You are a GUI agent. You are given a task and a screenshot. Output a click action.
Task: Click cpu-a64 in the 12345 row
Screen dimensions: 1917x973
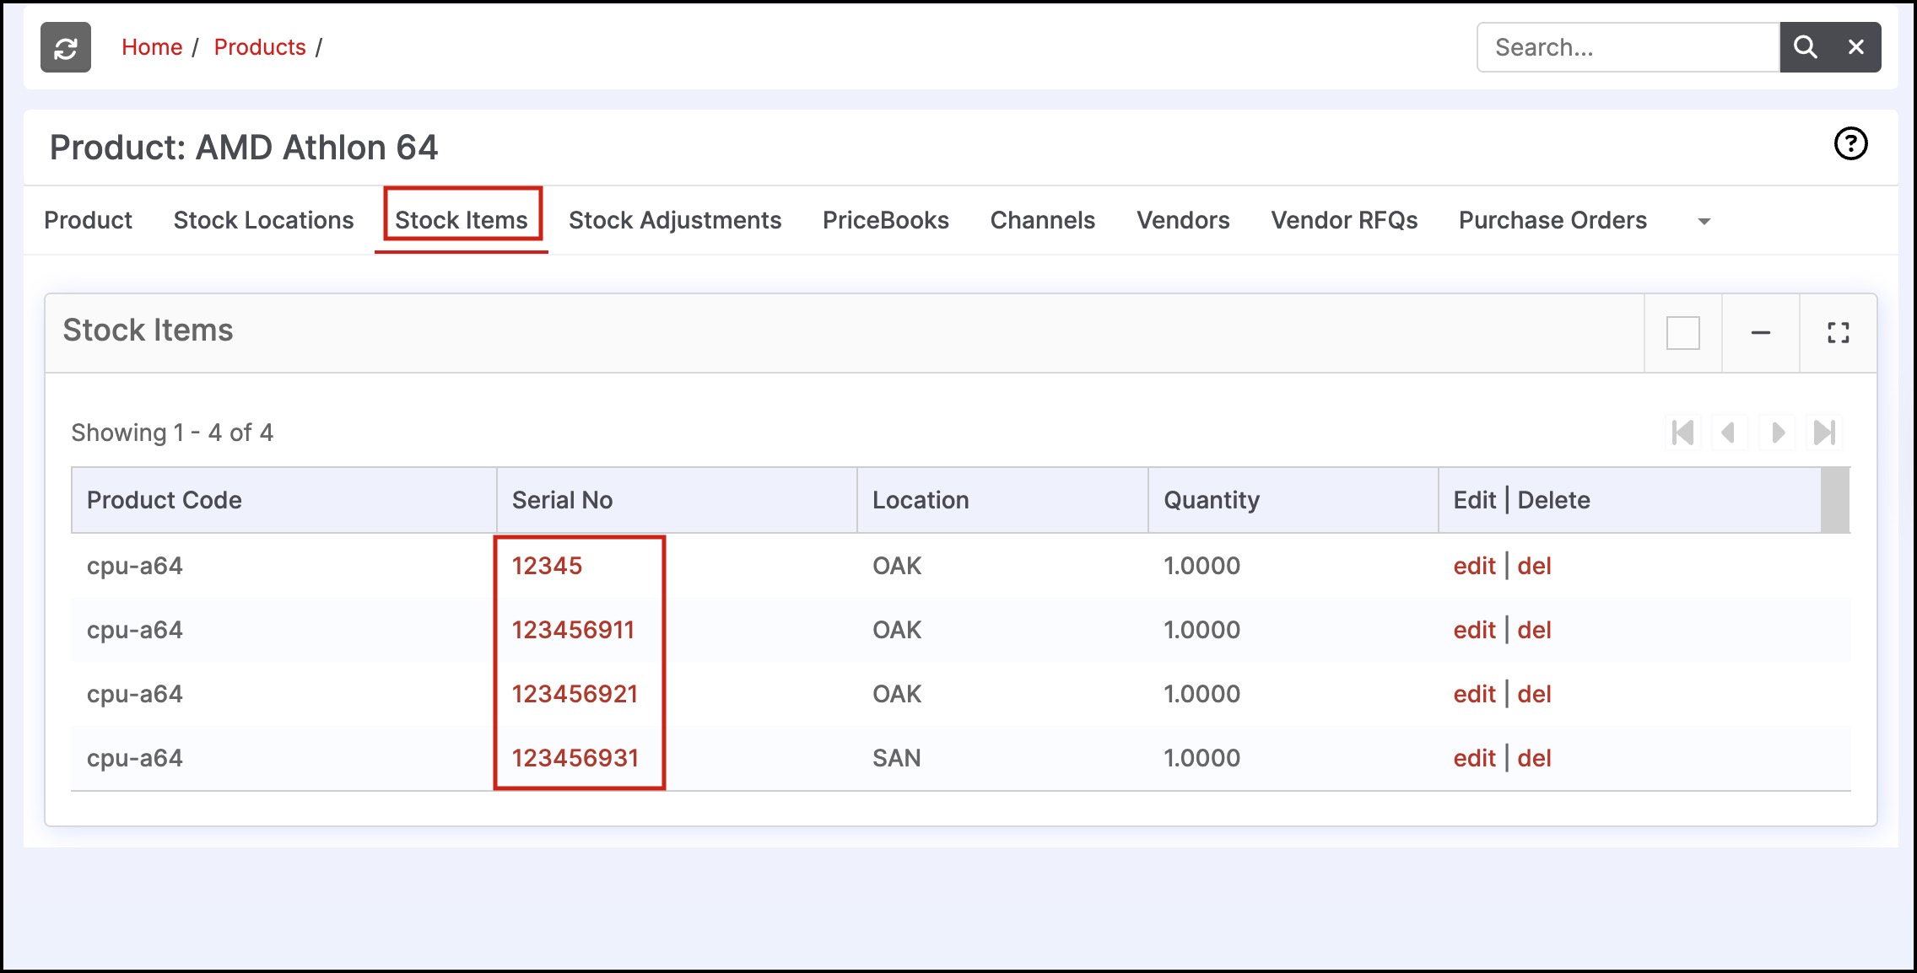135,566
